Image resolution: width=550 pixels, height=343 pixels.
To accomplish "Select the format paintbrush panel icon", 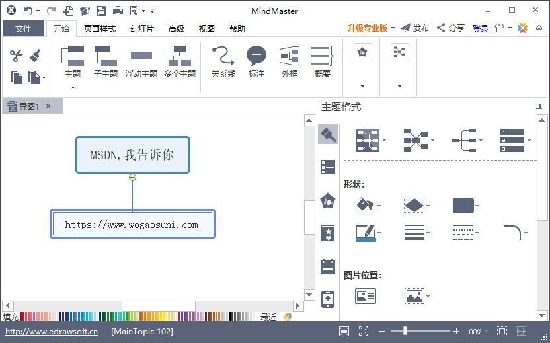I will point(328,134).
